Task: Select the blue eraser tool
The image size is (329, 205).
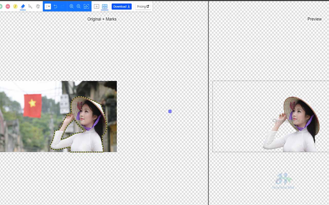Action: click(23, 6)
